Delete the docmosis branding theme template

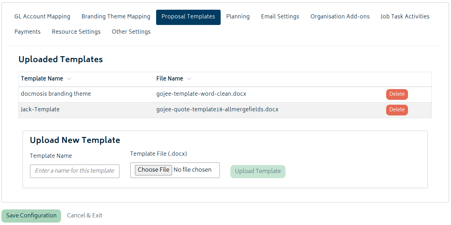coord(397,94)
